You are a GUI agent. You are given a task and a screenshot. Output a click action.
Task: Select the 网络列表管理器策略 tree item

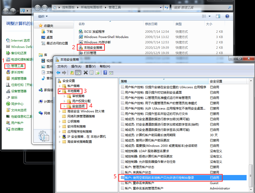(81, 116)
